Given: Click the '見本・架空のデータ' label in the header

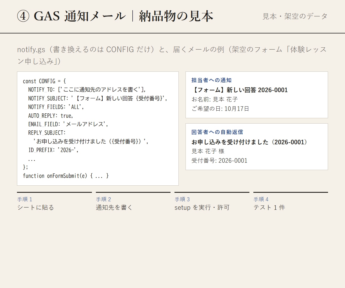Looking at the screenshot, I should 295,16.
